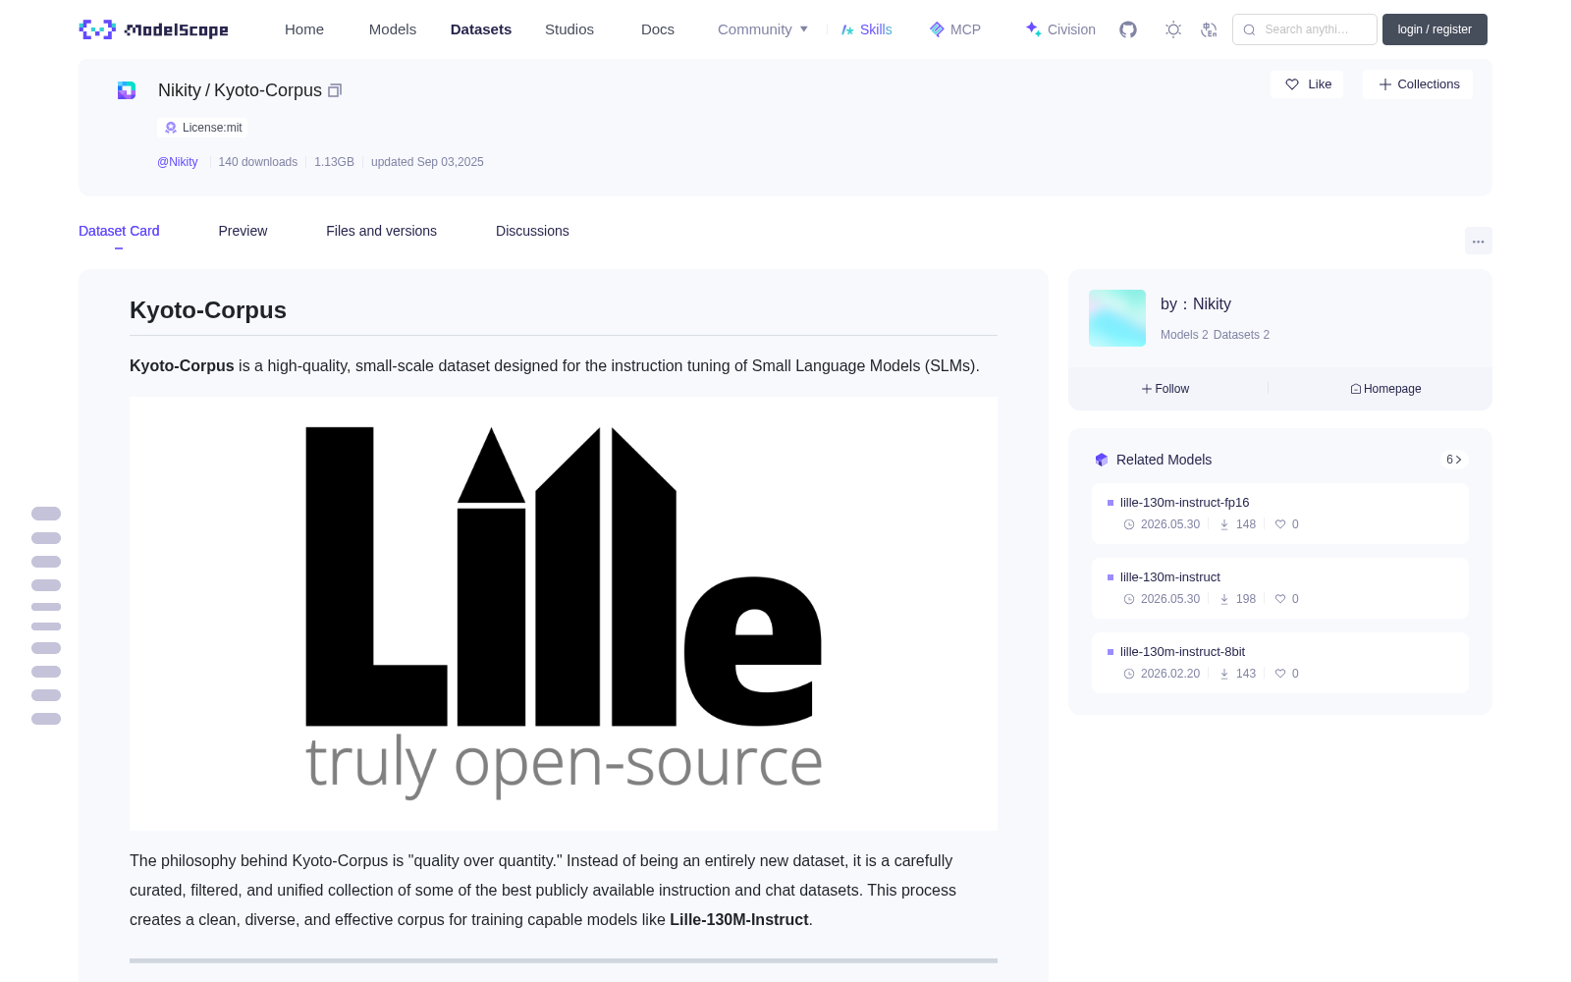Open the author's Homepage
The image size is (1571, 982).
coord(1385,389)
